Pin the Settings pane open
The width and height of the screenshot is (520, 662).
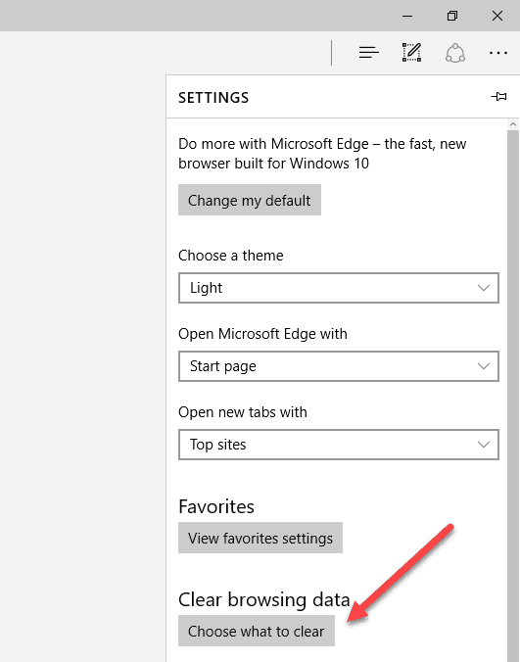click(x=498, y=97)
